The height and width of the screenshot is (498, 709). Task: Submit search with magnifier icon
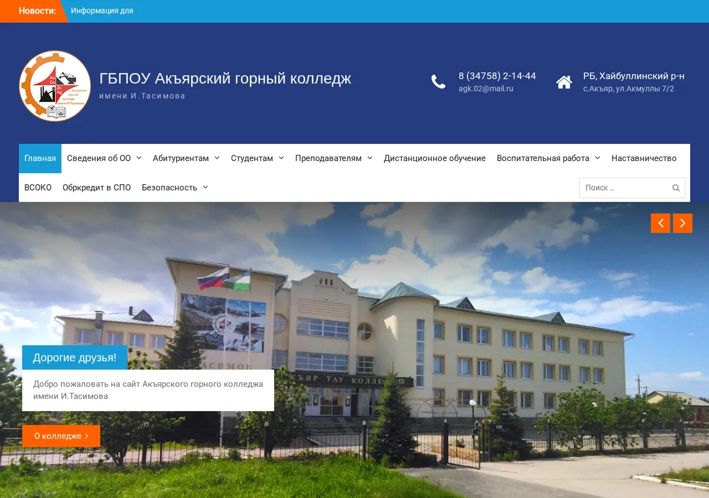click(x=676, y=188)
